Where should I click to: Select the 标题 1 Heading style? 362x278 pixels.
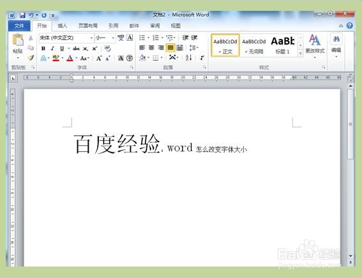tap(283, 46)
